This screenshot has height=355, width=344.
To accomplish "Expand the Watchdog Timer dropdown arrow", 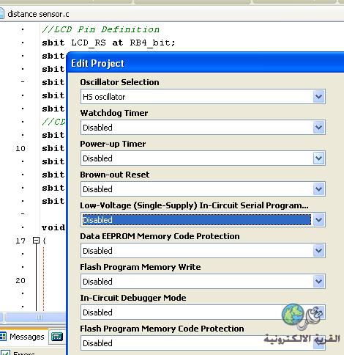I will (319, 128).
